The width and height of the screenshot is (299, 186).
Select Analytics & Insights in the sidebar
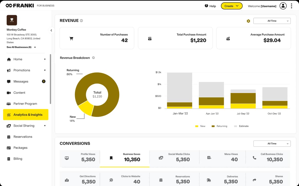pyautogui.click(x=26, y=115)
